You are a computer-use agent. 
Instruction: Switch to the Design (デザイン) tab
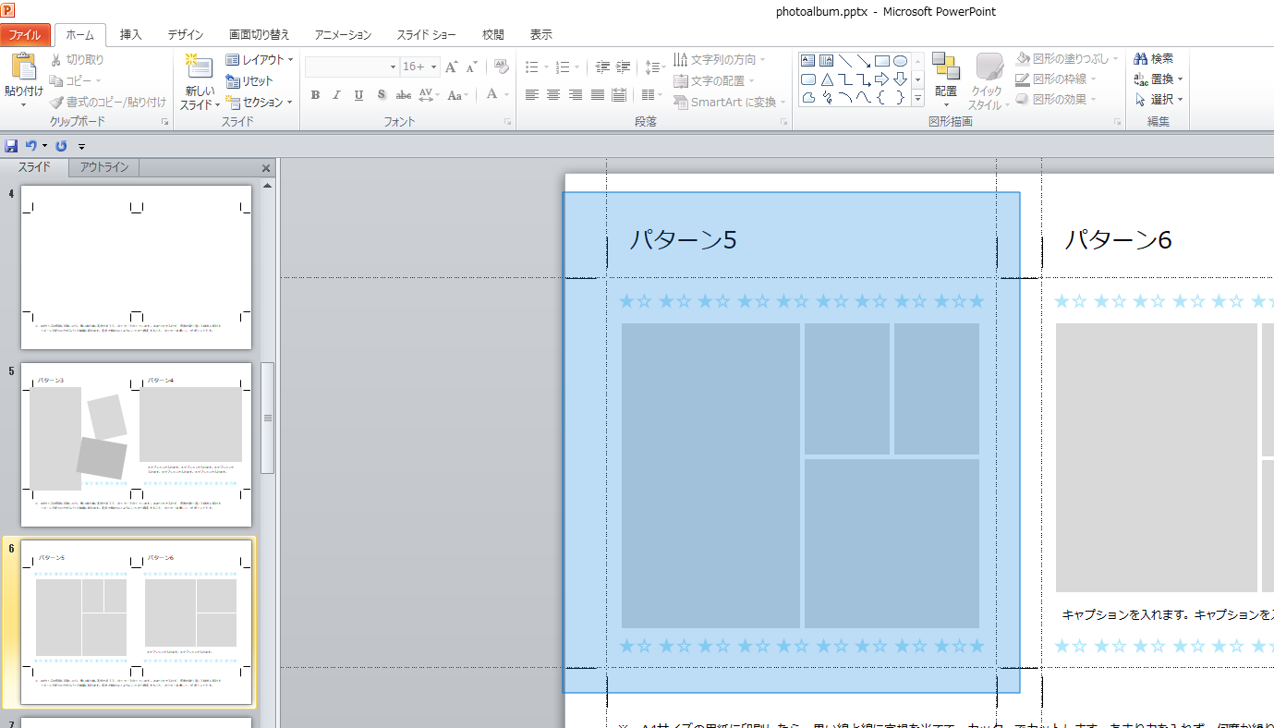pos(186,35)
